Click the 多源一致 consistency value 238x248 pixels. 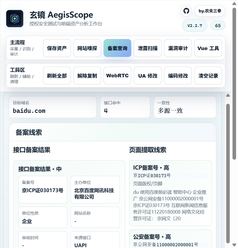click(x=170, y=111)
